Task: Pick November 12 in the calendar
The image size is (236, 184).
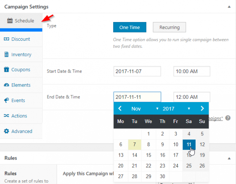Action: [x=202, y=144]
